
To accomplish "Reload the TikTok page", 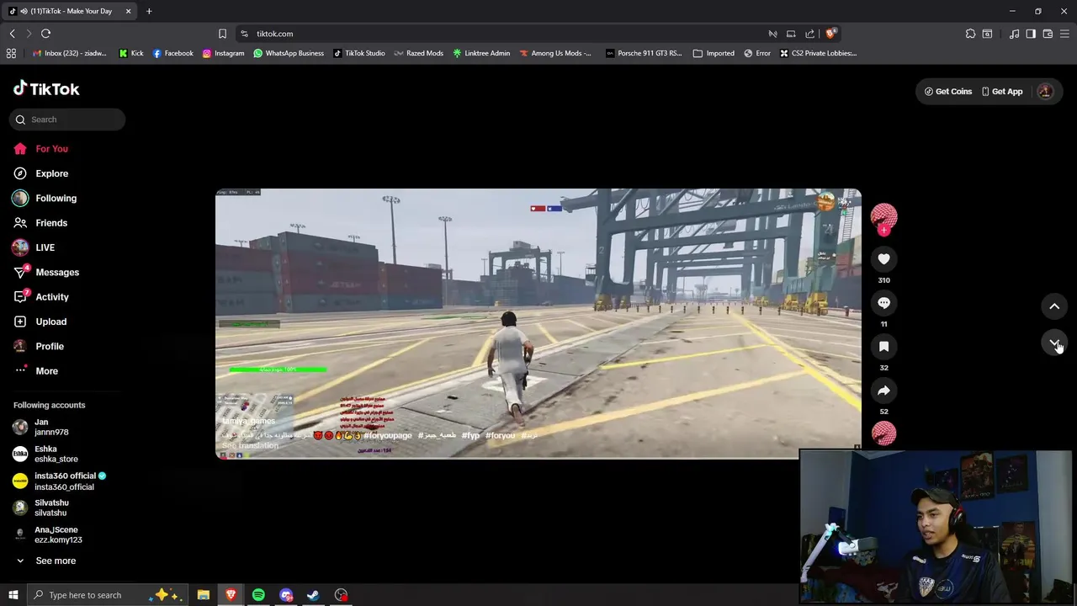I will (45, 34).
